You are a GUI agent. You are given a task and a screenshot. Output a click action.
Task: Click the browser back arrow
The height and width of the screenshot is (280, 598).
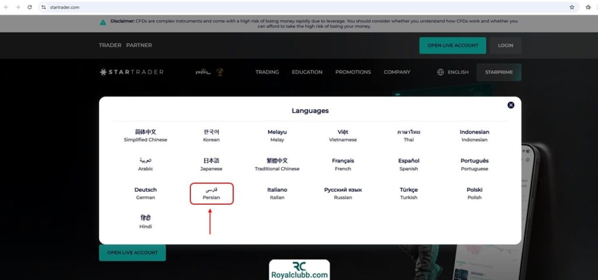pyautogui.click(x=6, y=7)
